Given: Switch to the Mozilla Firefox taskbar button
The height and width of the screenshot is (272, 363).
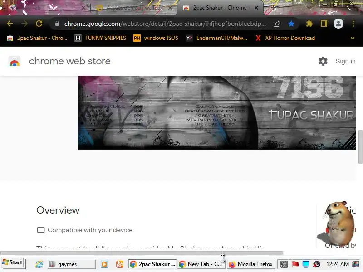Looking at the screenshot, I should point(250,264).
